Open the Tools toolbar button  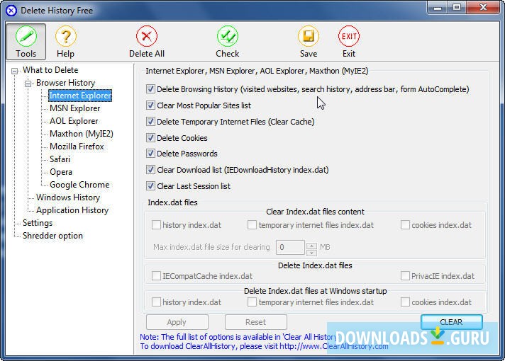pyautogui.click(x=26, y=42)
